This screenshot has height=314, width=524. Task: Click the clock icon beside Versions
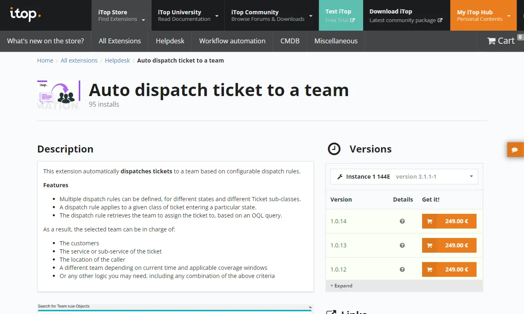(334, 149)
